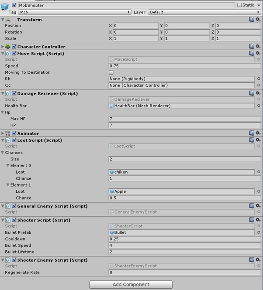
Task: Click the HealthBar Mesh Renderer reference
Action: [181, 106]
